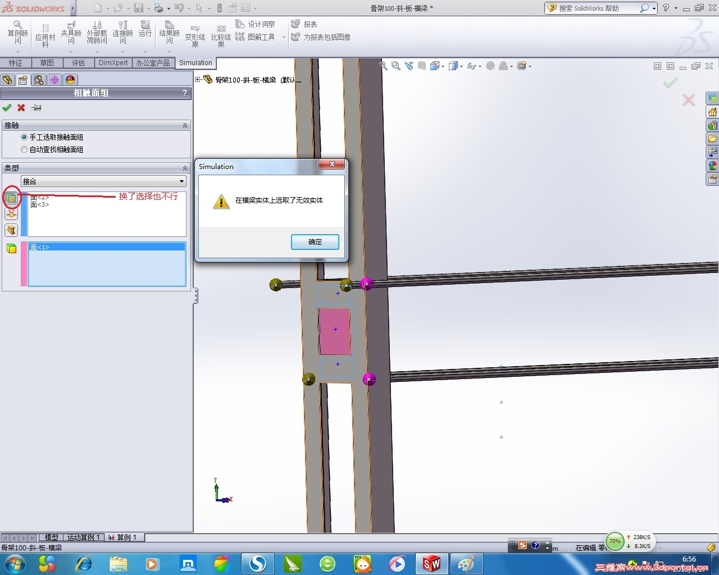This screenshot has width=719, height=575.
Task: Switch to the 办公室产品 tab
Action: pyautogui.click(x=153, y=63)
